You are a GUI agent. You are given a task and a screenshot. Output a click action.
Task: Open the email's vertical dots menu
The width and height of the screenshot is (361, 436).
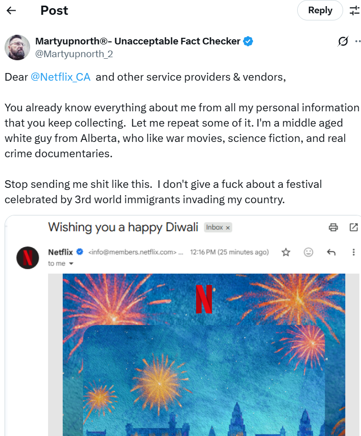click(353, 252)
